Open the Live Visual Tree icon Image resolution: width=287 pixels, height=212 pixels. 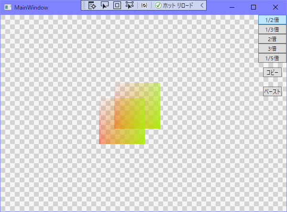tap(92, 5)
